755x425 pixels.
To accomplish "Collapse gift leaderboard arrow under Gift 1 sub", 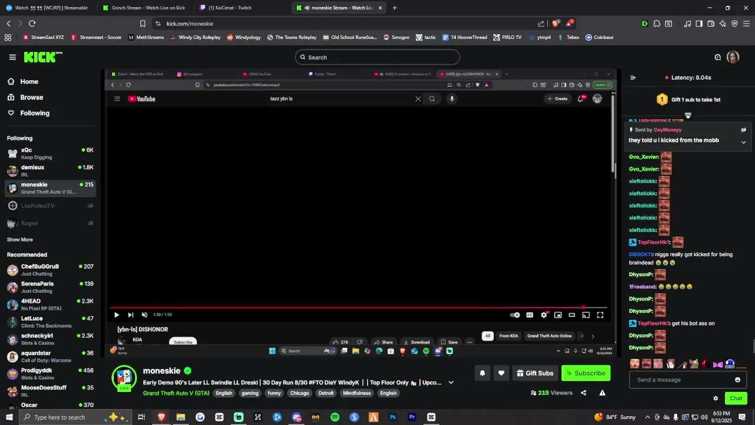I will tap(688, 115).
